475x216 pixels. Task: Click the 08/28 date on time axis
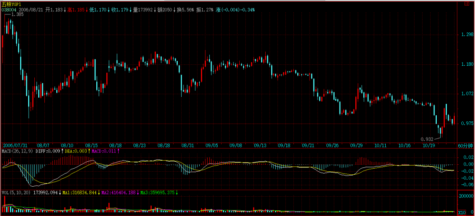(x=164, y=145)
